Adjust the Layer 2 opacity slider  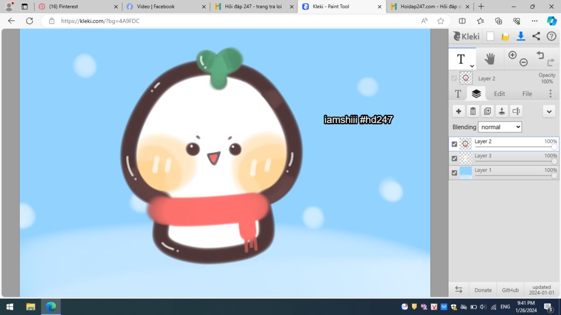516,147
